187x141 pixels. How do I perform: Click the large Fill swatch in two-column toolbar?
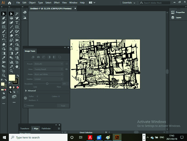[12, 78]
